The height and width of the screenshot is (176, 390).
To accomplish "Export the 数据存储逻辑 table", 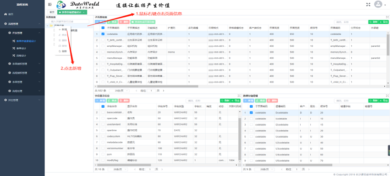I will click(383, 101).
